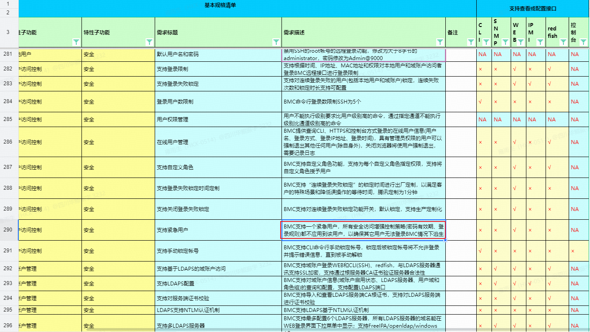Select cell LDAPS支持NTLM认证机制

[218, 310]
